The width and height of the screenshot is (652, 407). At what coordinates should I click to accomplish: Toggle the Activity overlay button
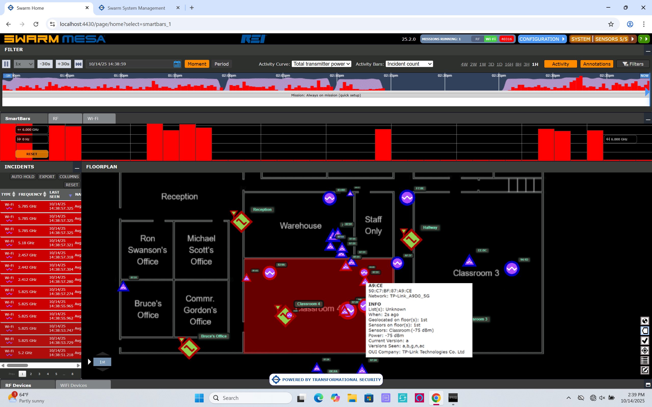[x=560, y=64]
